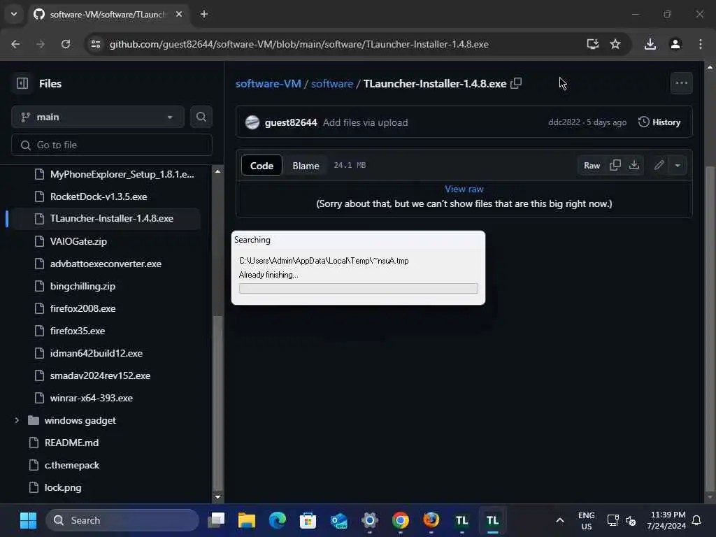Screen dimensions: 716x537
Task: Open Chrome profile icon
Action: click(675, 44)
